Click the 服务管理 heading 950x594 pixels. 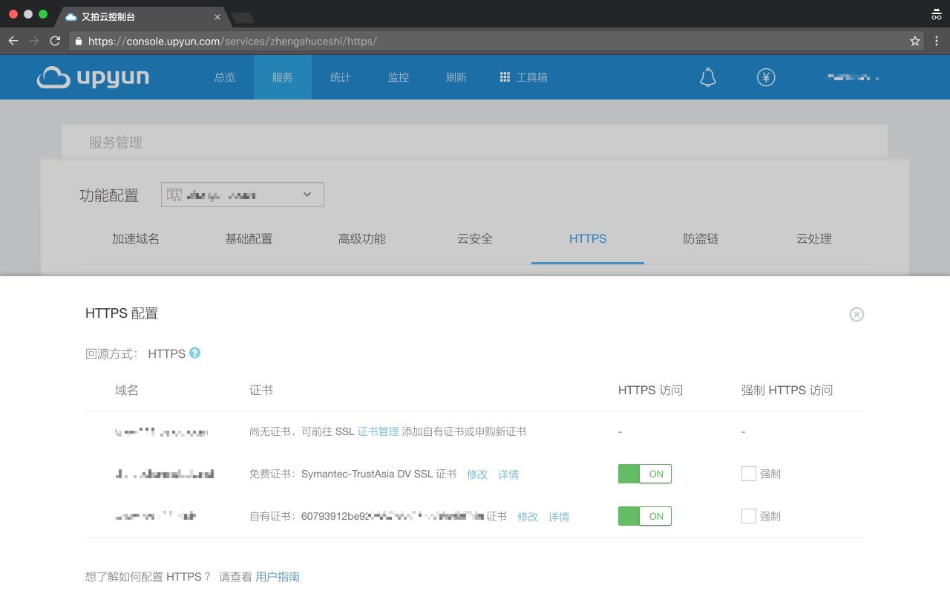pos(116,142)
